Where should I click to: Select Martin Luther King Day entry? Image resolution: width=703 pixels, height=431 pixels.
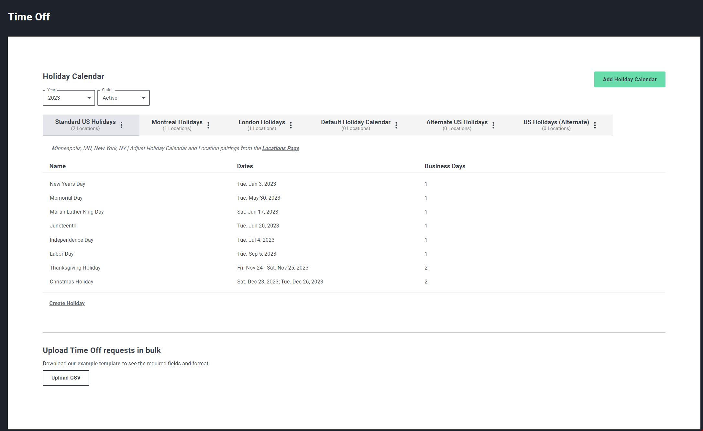point(77,212)
